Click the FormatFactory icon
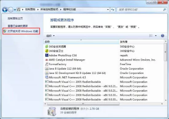The image size is (169, 119). tap(47, 64)
